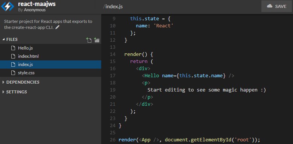Click the new file icon in FILES header

click(x=89, y=40)
